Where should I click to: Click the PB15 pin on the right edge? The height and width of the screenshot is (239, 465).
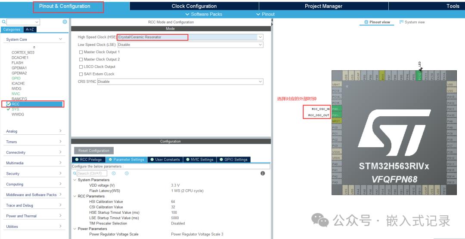pos(451,170)
